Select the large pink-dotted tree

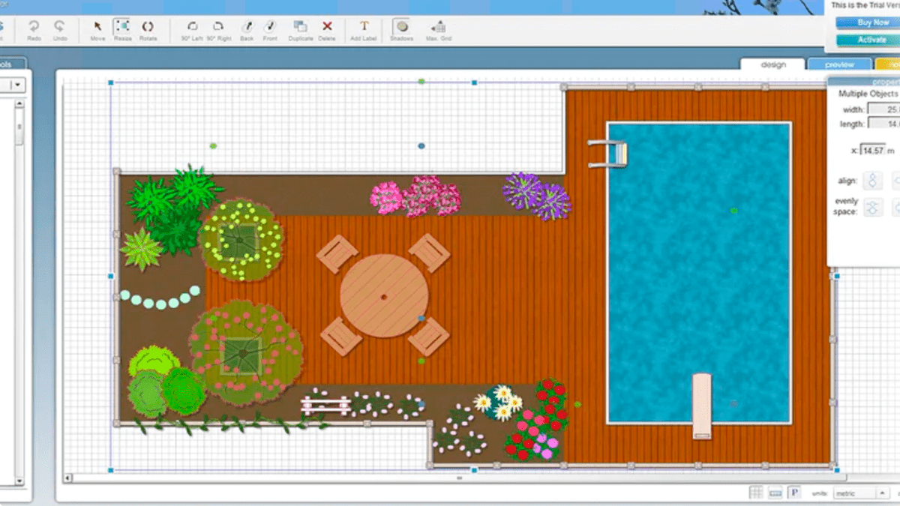[247, 353]
